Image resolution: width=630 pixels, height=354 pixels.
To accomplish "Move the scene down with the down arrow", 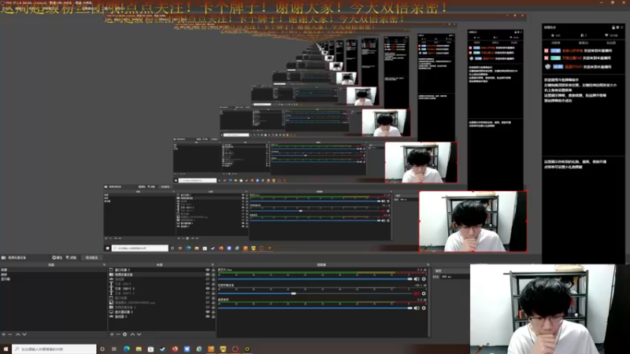I will (x=24, y=334).
